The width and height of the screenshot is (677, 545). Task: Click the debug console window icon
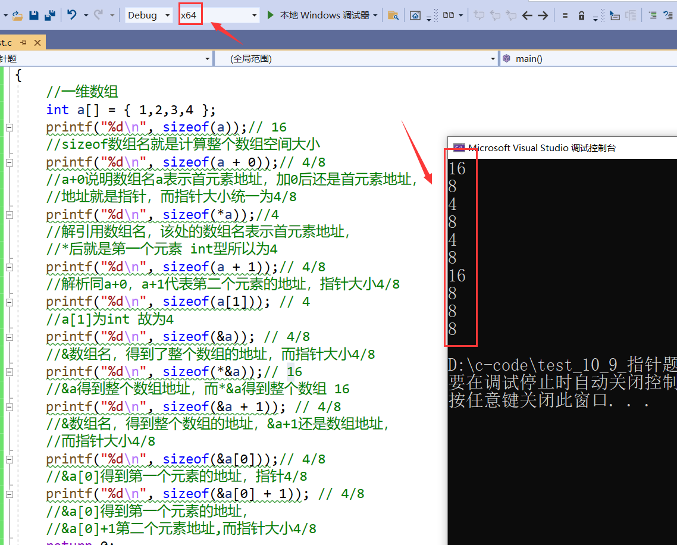459,148
